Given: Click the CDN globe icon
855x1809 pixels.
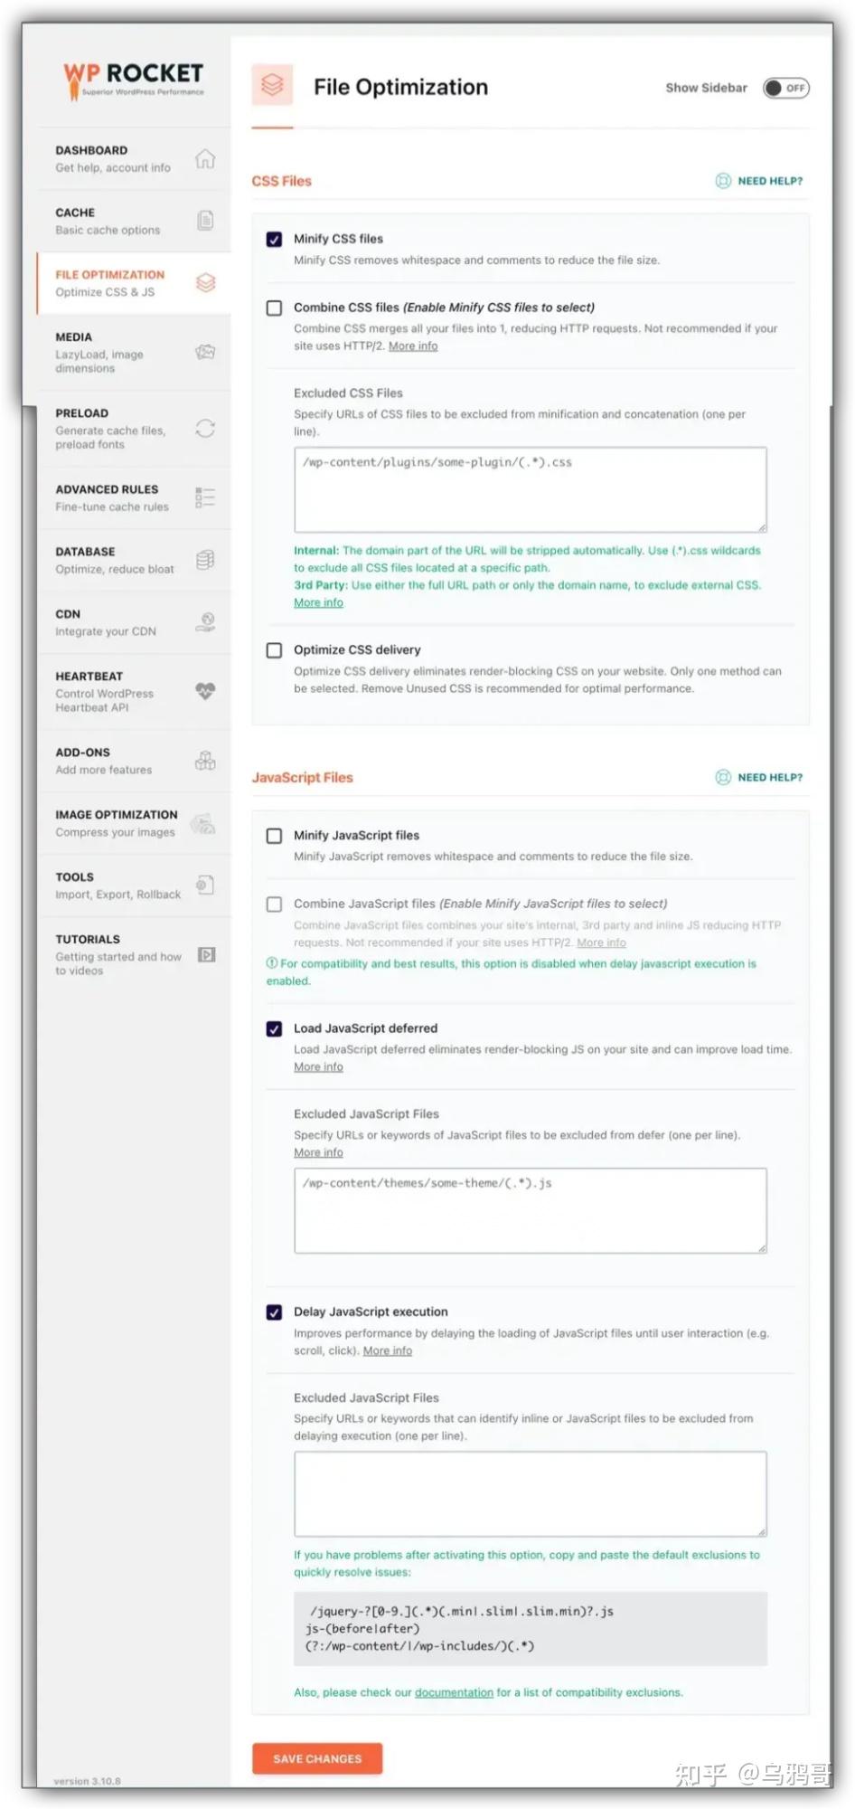Looking at the screenshot, I should click(207, 621).
